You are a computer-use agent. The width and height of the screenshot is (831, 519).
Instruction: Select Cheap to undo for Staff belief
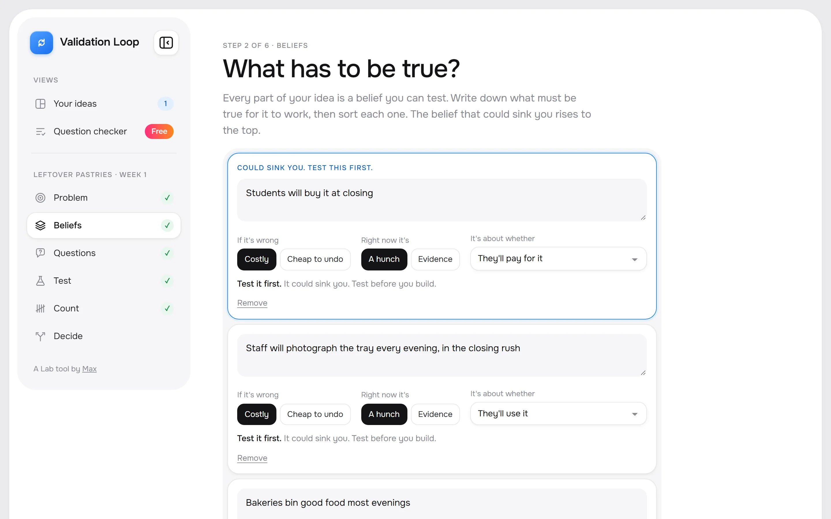315,414
